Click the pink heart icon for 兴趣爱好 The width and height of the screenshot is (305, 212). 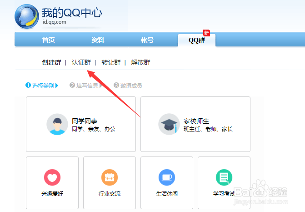[52, 177]
